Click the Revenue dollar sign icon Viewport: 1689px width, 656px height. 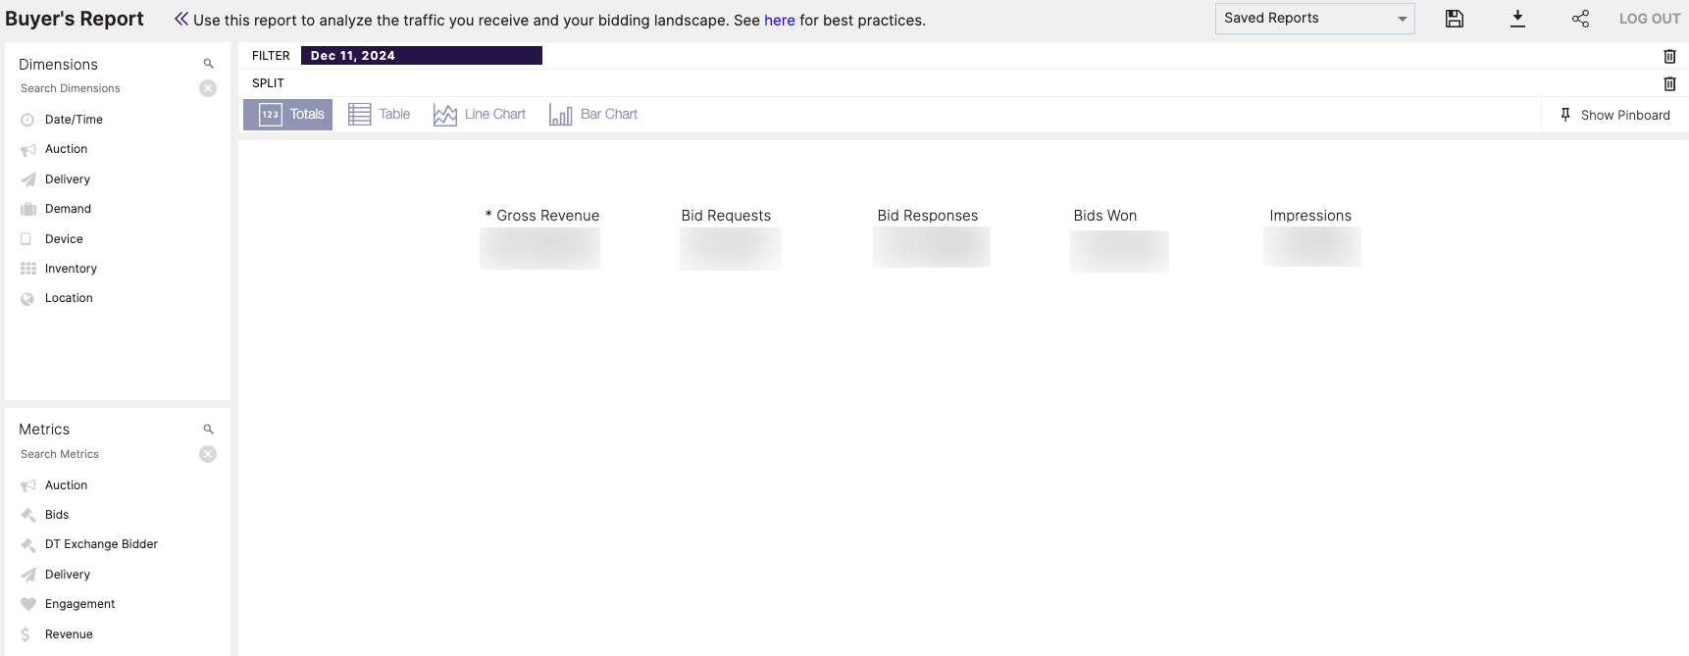pos(26,634)
